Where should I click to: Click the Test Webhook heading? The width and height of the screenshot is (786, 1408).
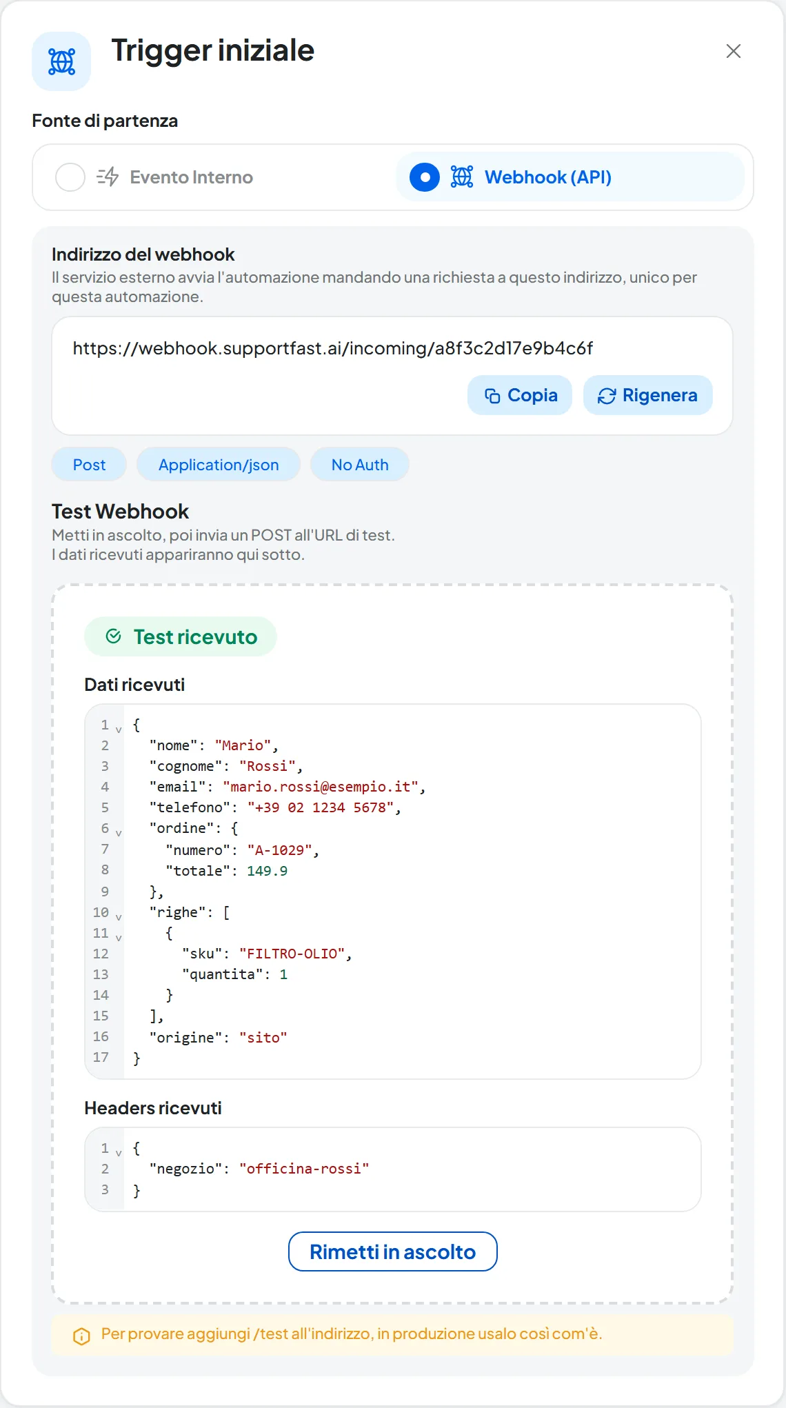coord(120,512)
